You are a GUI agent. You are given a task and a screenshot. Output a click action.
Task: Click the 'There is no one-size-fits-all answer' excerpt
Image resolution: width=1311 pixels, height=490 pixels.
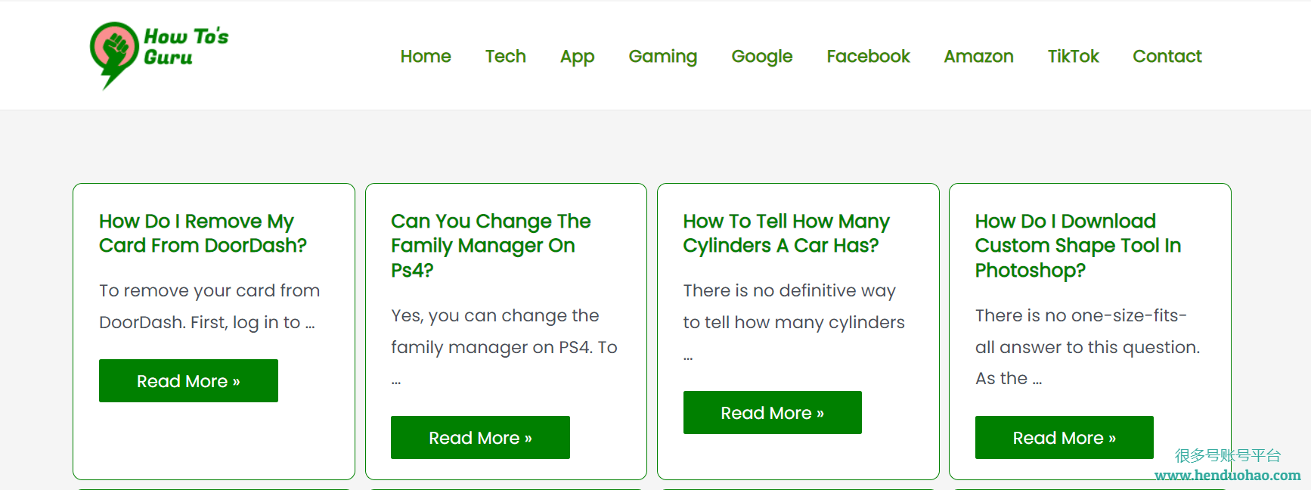click(x=1087, y=346)
